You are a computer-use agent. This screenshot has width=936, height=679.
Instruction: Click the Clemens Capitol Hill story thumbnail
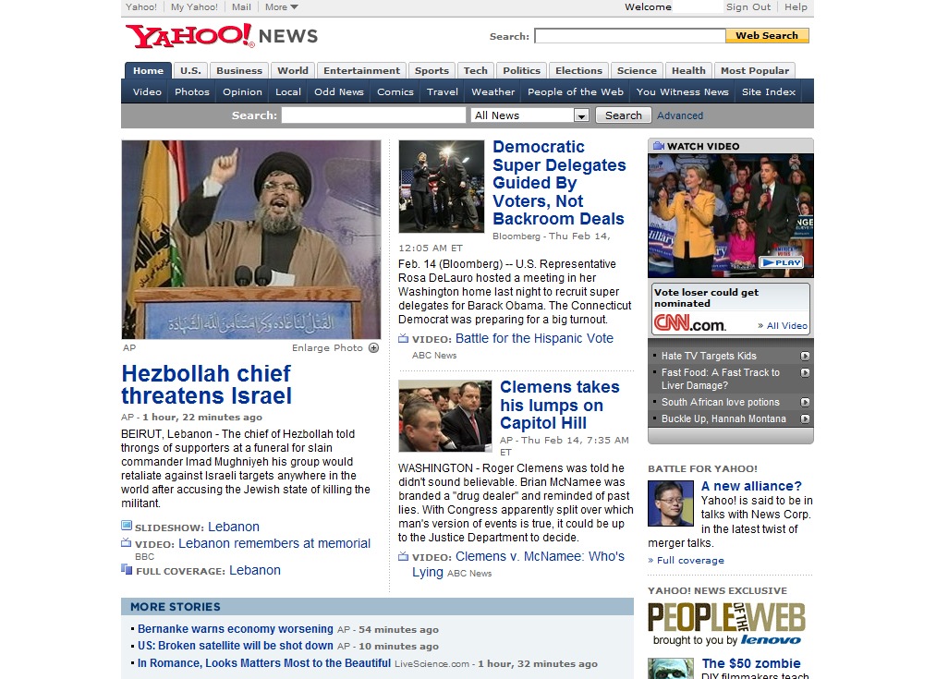point(444,416)
